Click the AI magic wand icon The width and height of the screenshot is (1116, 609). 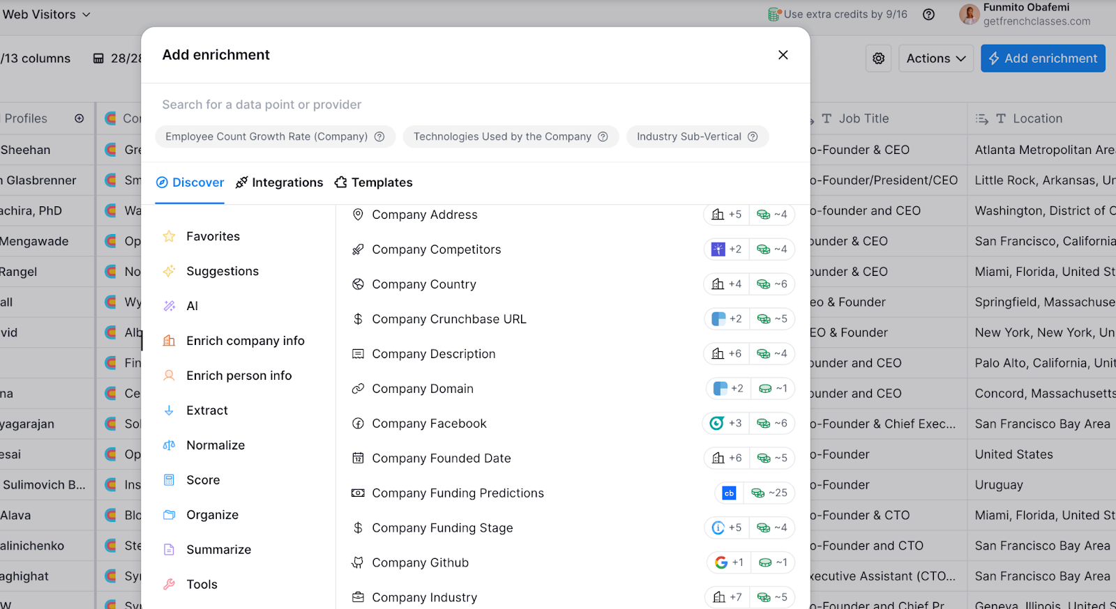point(169,306)
